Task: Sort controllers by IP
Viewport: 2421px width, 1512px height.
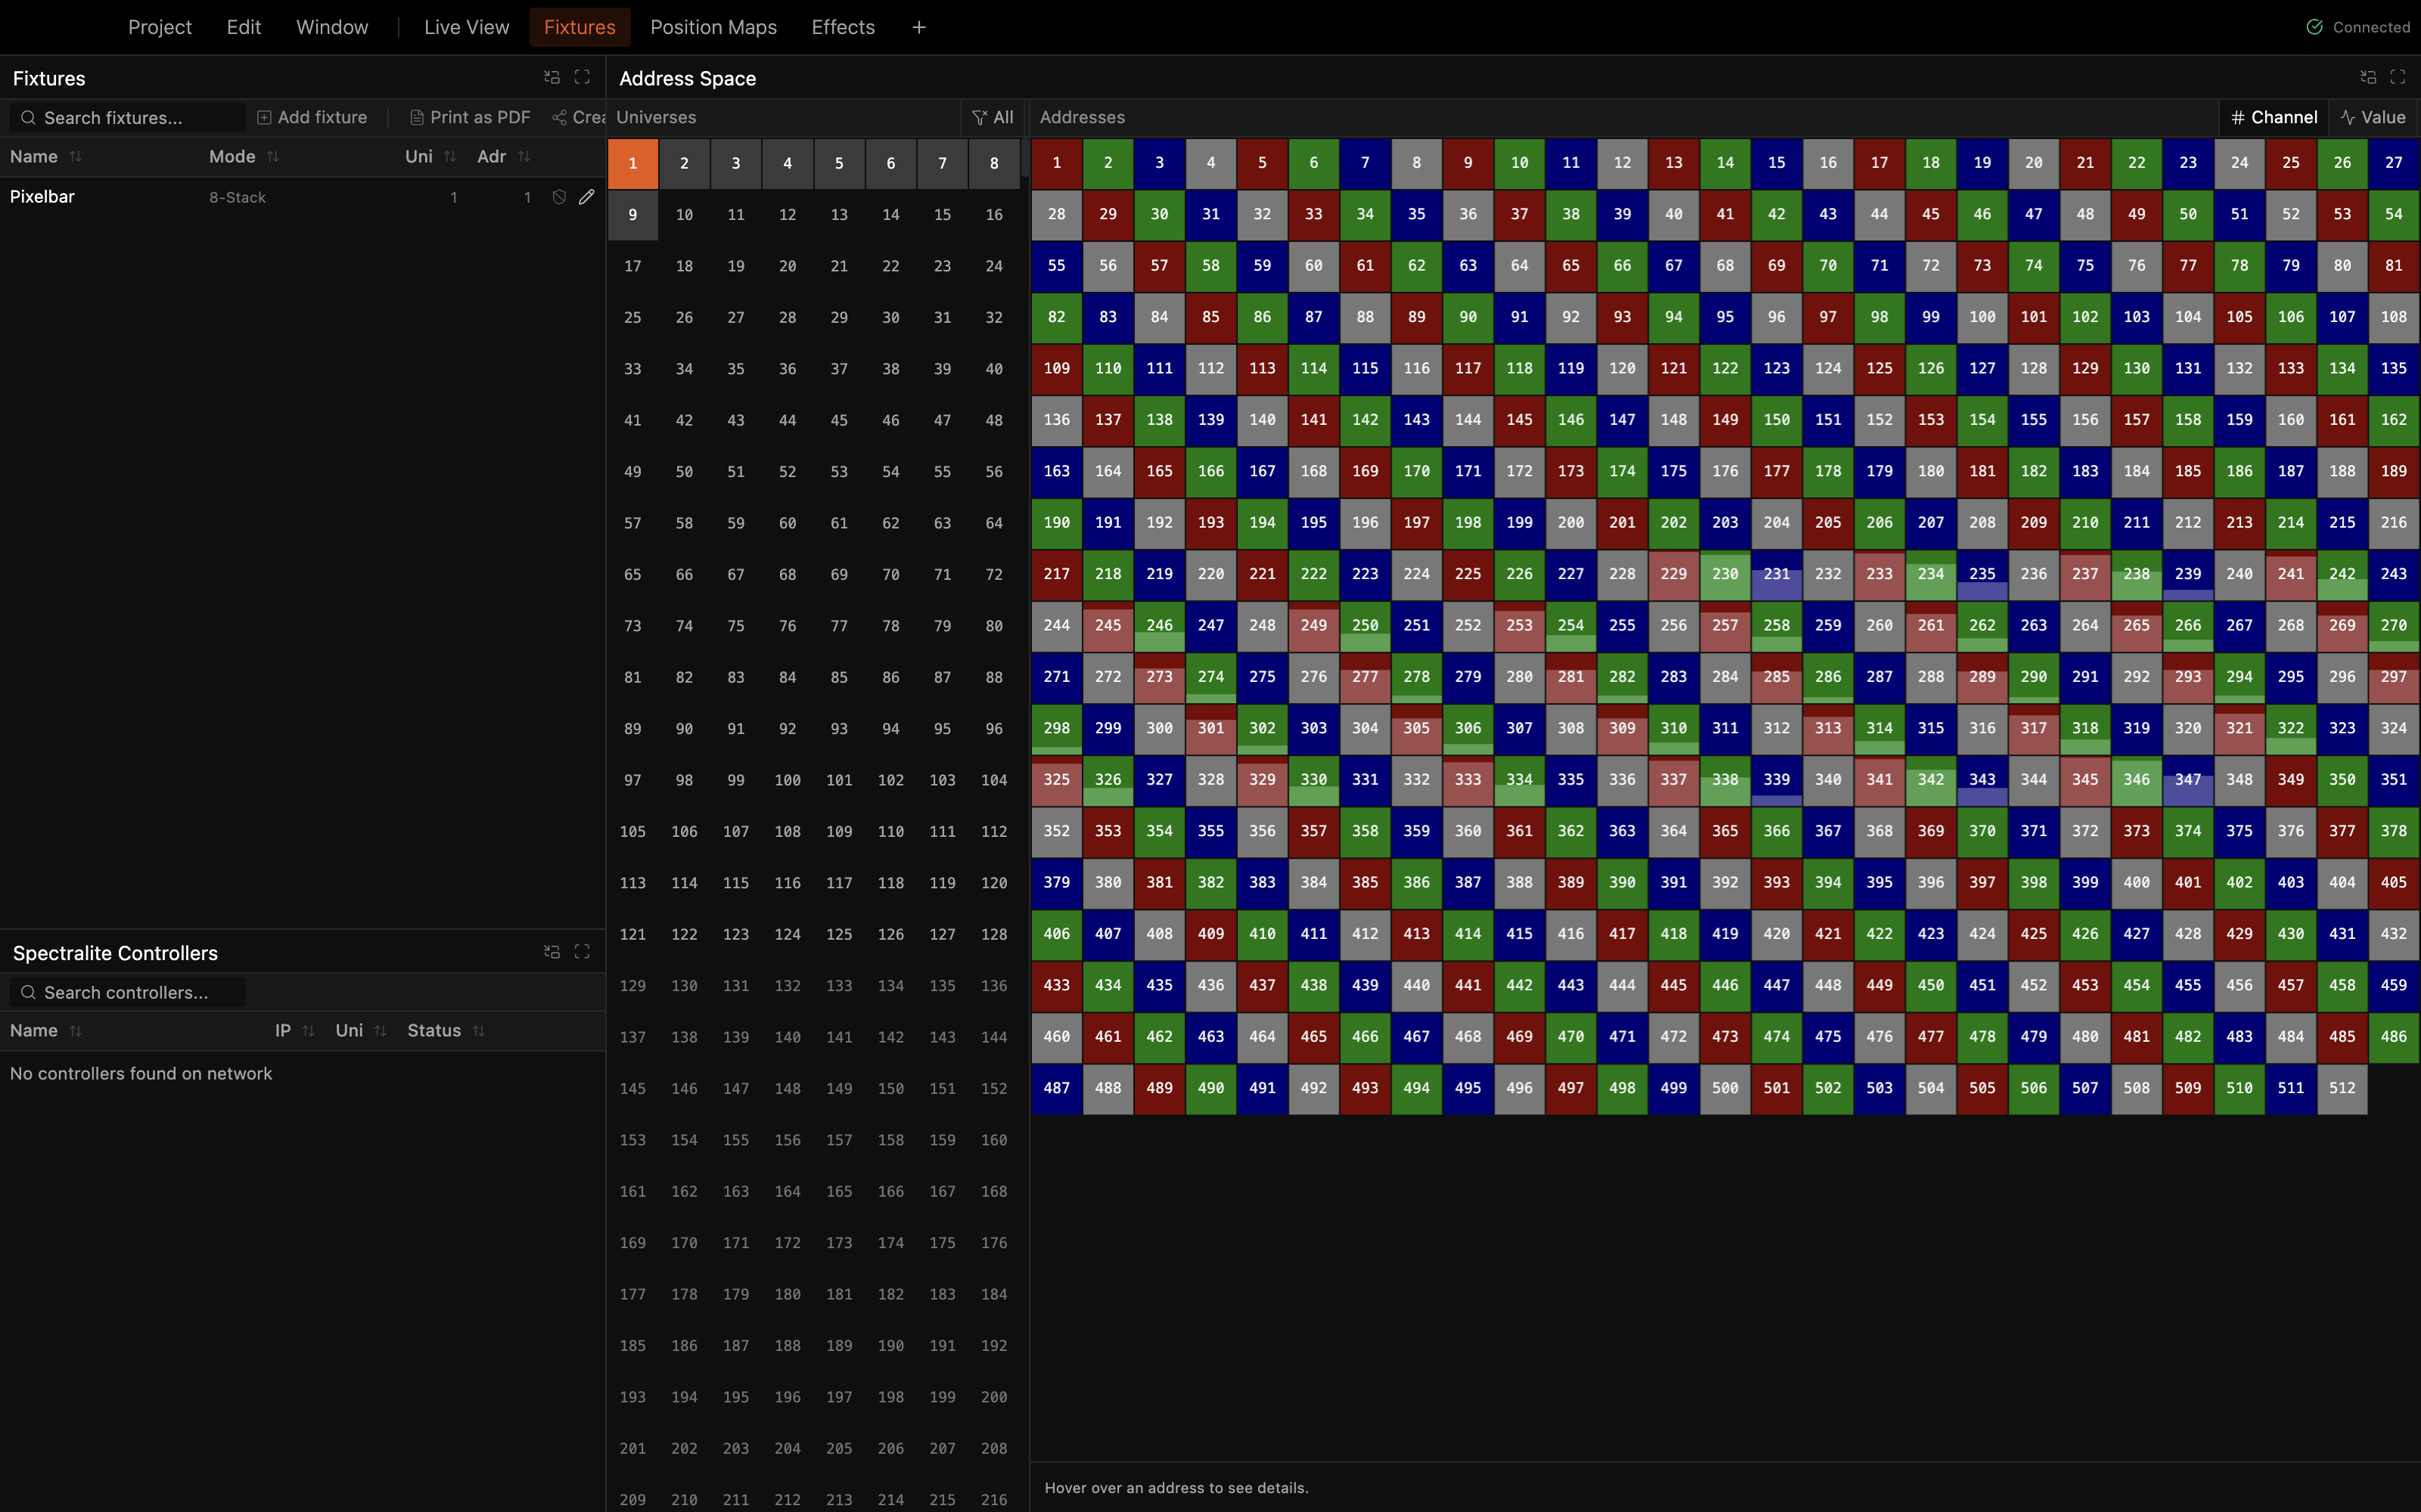Action: pos(295,1030)
